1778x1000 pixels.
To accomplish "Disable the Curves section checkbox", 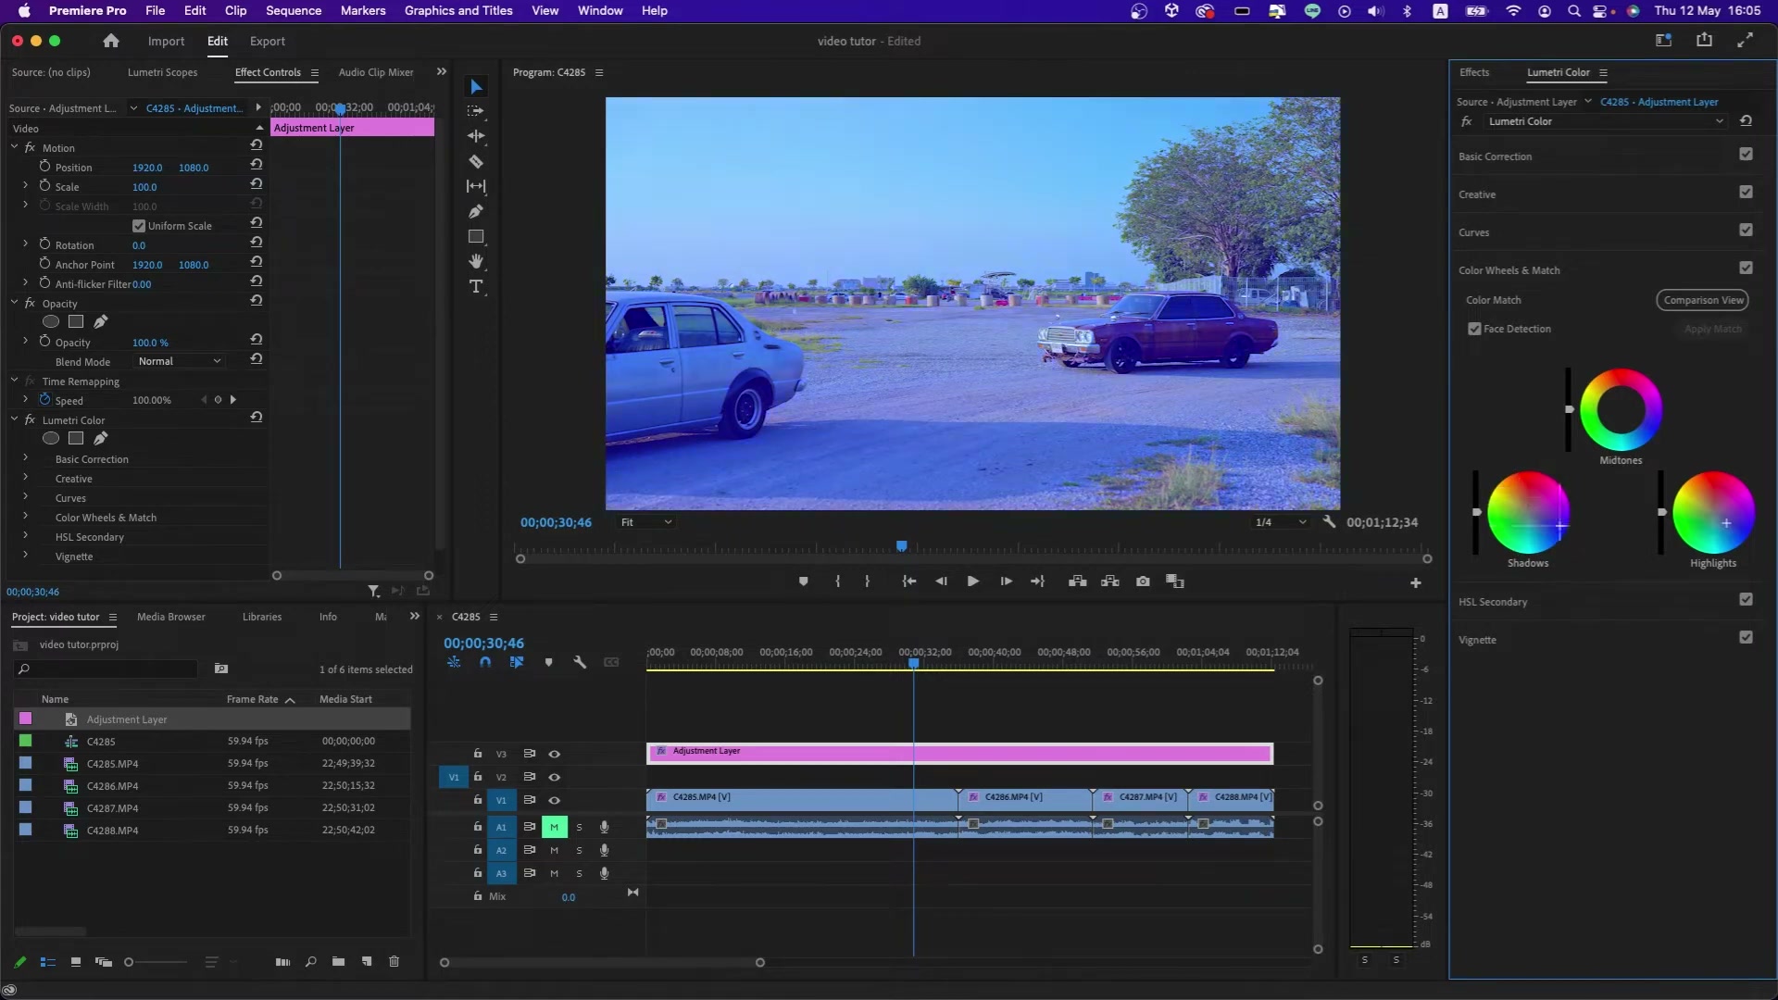I will point(1746,231).
